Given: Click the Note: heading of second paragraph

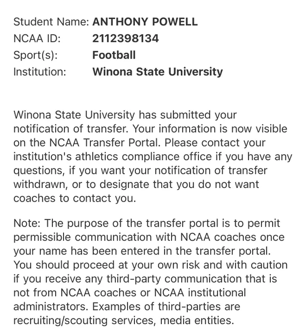Looking at the screenshot, I should coord(27,223).
